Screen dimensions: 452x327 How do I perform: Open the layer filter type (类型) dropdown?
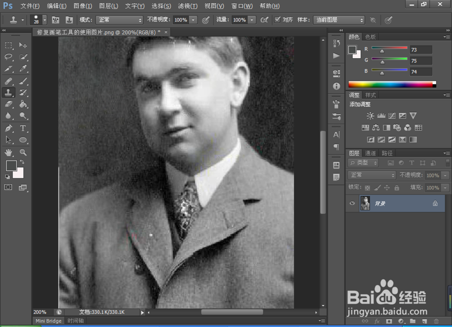coord(363,163)
